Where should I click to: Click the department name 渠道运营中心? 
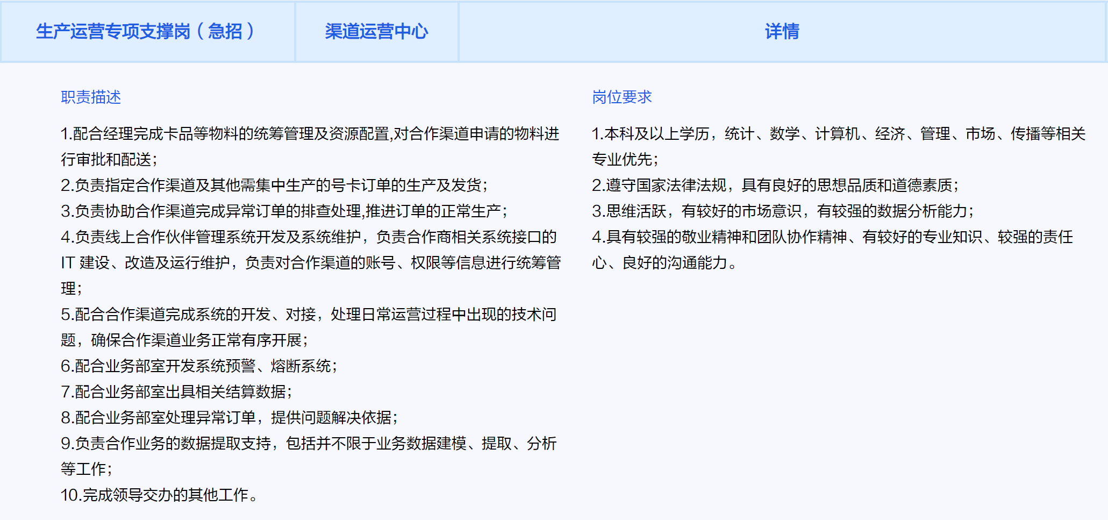coord(376,31)
